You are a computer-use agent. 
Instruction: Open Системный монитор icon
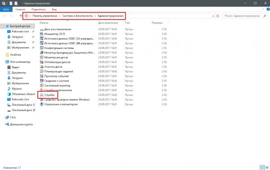click(x=42, y=85)
